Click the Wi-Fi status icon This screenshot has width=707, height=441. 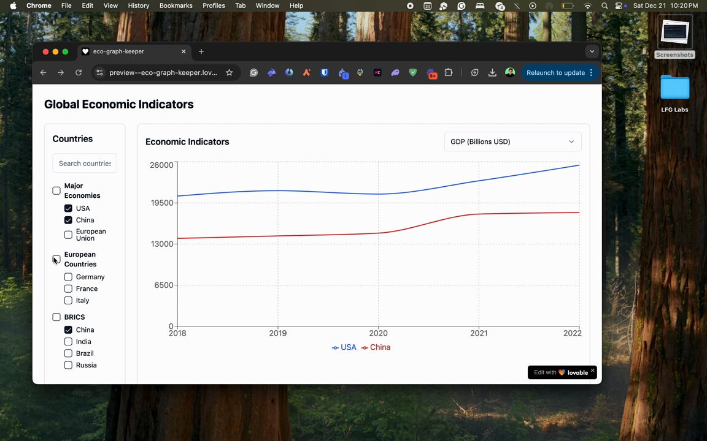[587, 6]
